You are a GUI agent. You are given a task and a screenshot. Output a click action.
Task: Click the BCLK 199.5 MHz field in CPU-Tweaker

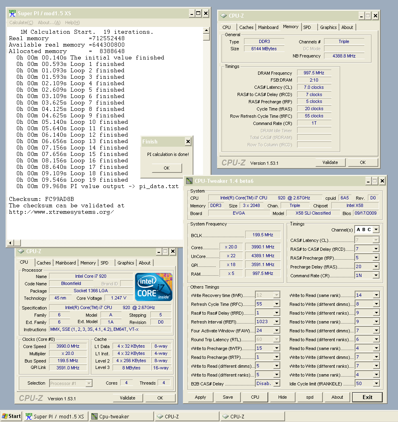263,235
